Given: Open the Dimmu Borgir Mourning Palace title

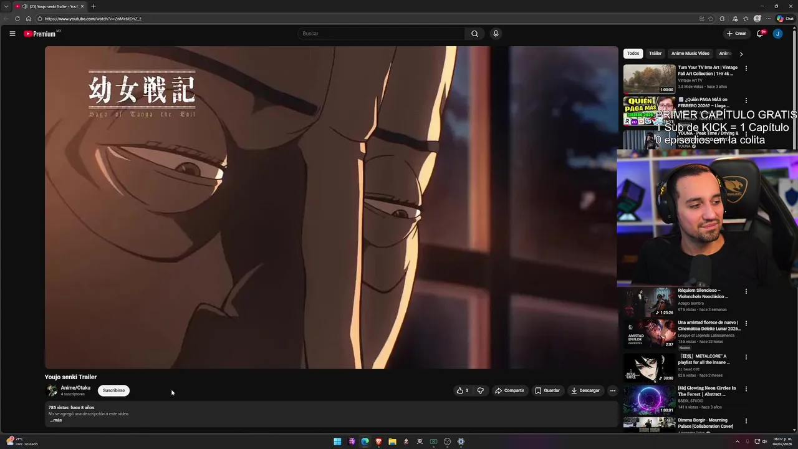Looking at the screenshot, I should [x=706, y=423].
